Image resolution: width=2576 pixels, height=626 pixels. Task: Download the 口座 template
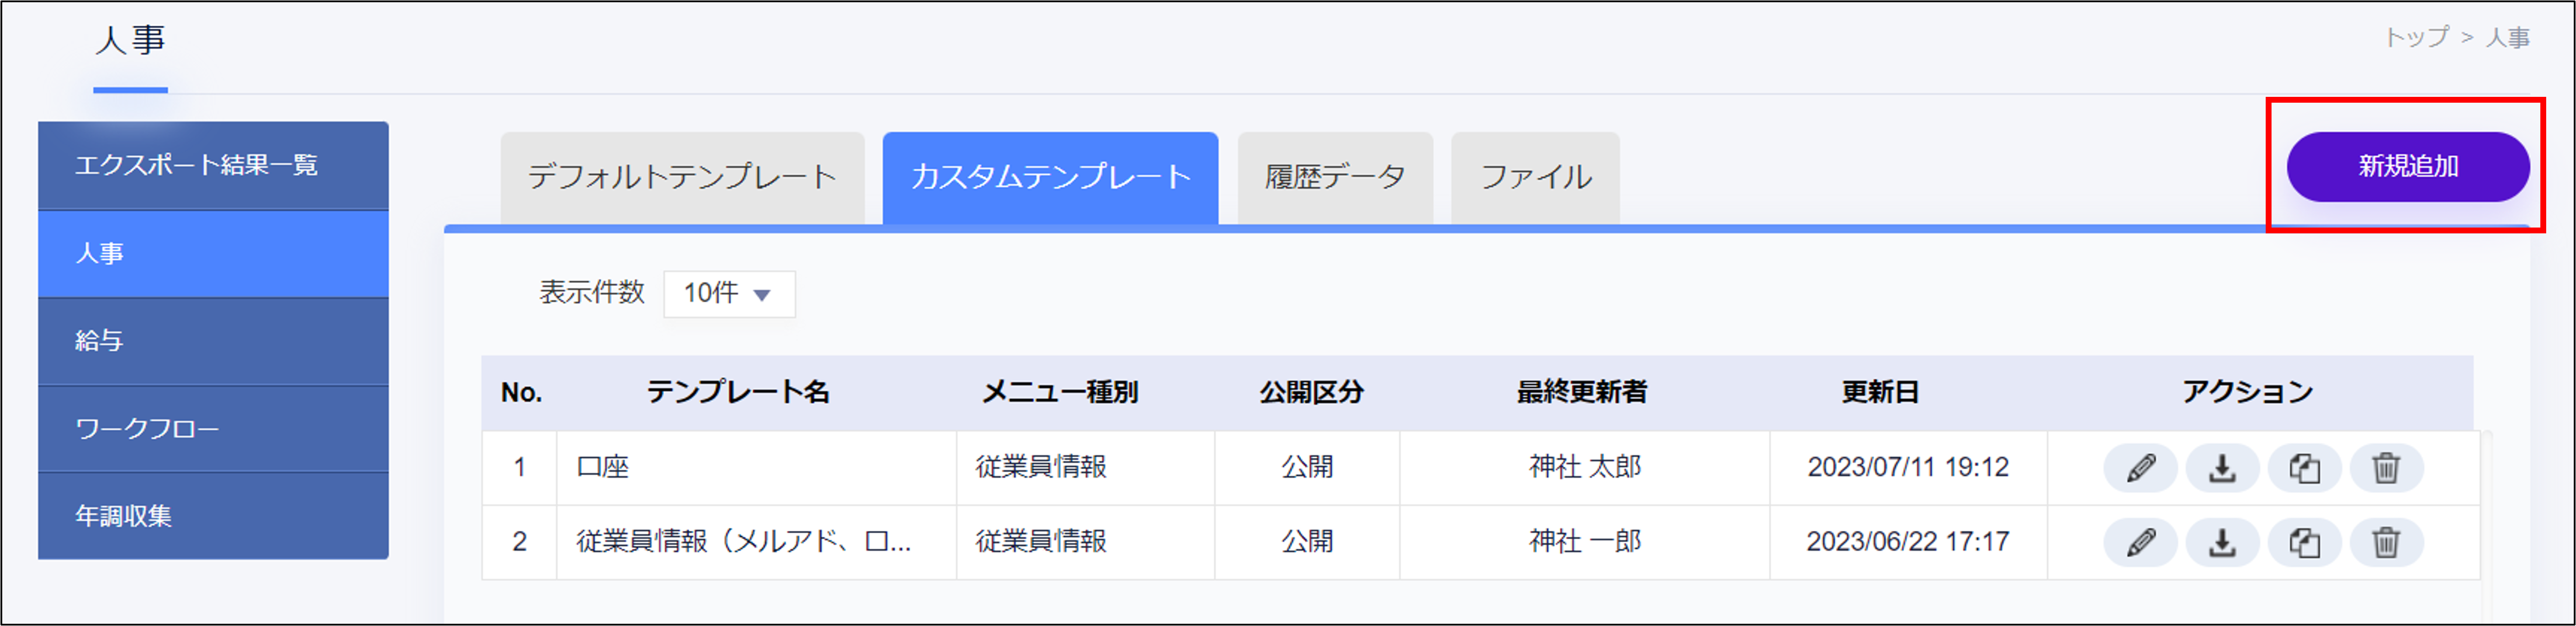click(x=2222, y=466)
